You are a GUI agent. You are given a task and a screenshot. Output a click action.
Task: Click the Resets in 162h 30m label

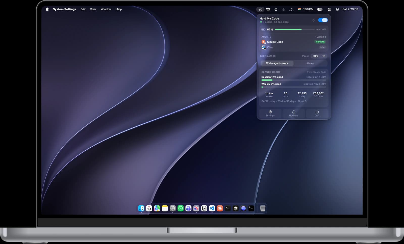tap(314, 84)
